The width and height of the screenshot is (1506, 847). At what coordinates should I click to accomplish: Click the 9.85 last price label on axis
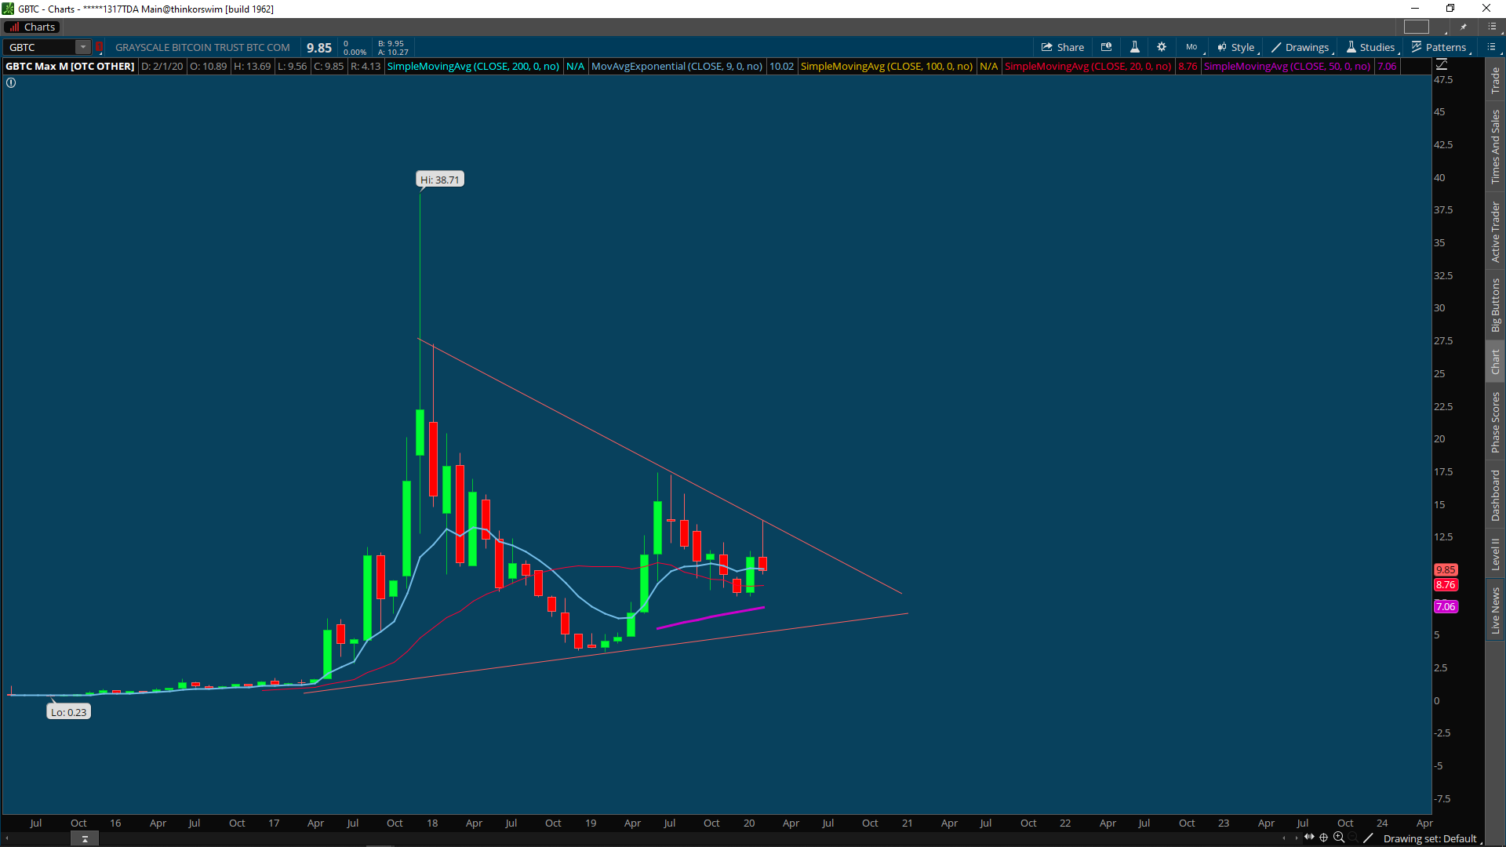coord(1446,570)
